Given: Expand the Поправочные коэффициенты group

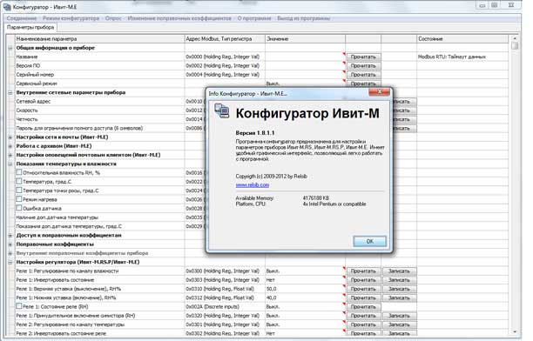Looking at the screenshot, I should (x=10, y=244).
